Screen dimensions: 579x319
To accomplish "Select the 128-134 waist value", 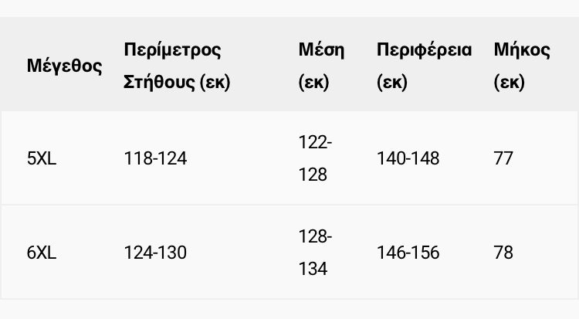I will coord(315,253).
